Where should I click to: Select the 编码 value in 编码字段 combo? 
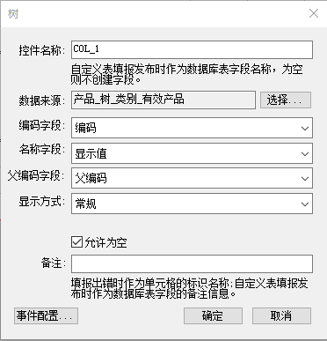[x=85, y=128]
